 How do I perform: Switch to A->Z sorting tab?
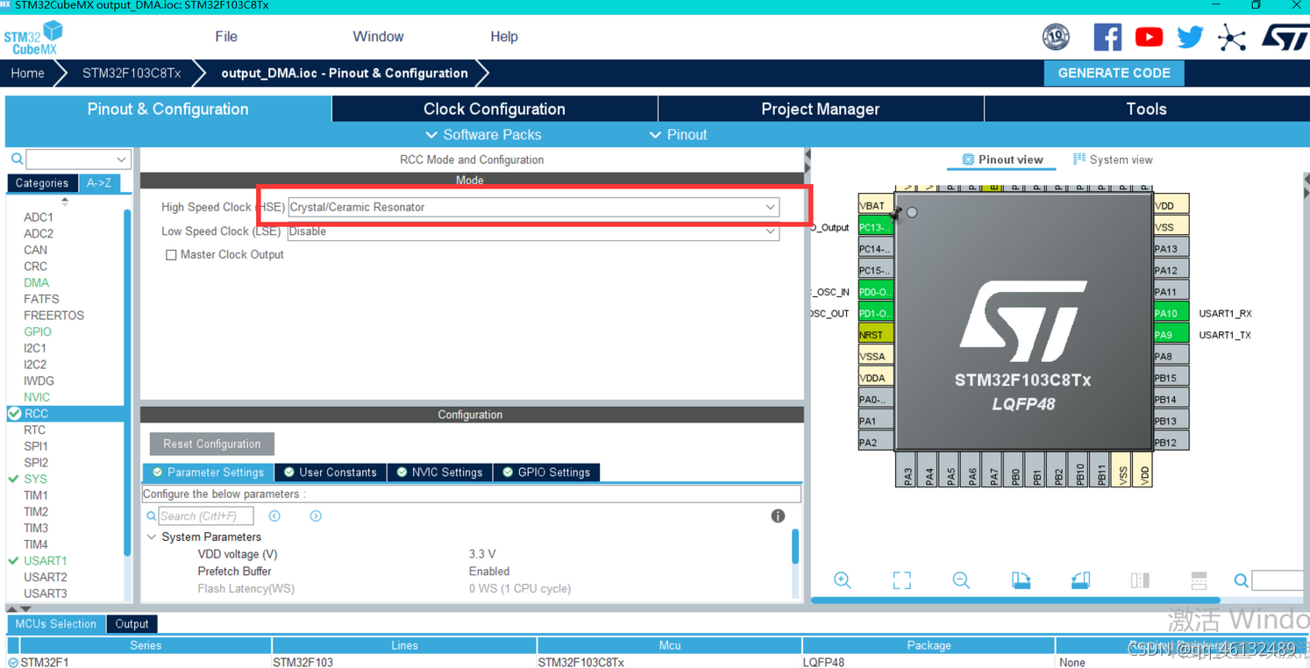click(x=99, y=183)
